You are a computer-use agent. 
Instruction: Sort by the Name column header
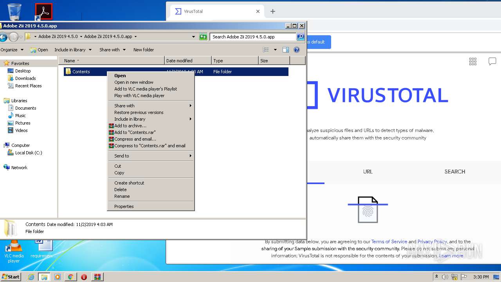(x=112, y=61)
